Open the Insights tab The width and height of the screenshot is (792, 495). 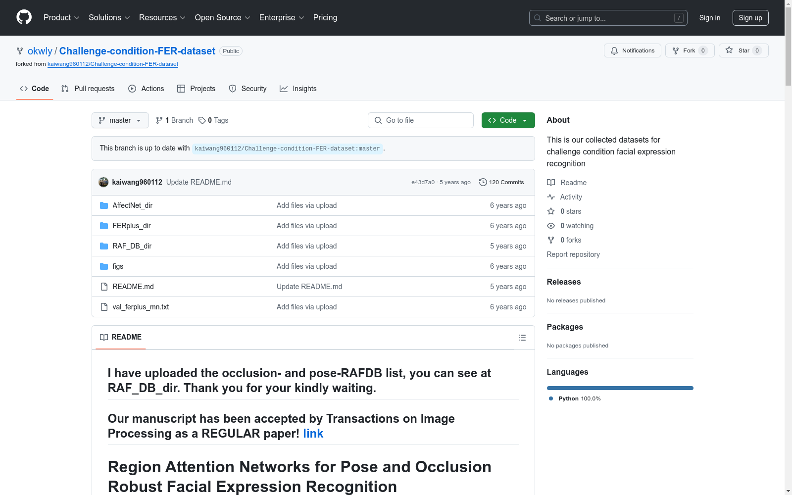click(x=298, y=89)
